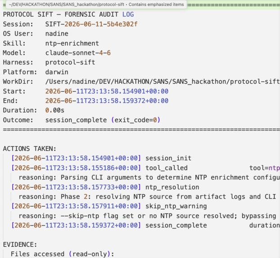The height and width of the screenshot is (258, 280).
Task: Click the 'ntp_resolution' action entry
Action: tap(172, 187)
